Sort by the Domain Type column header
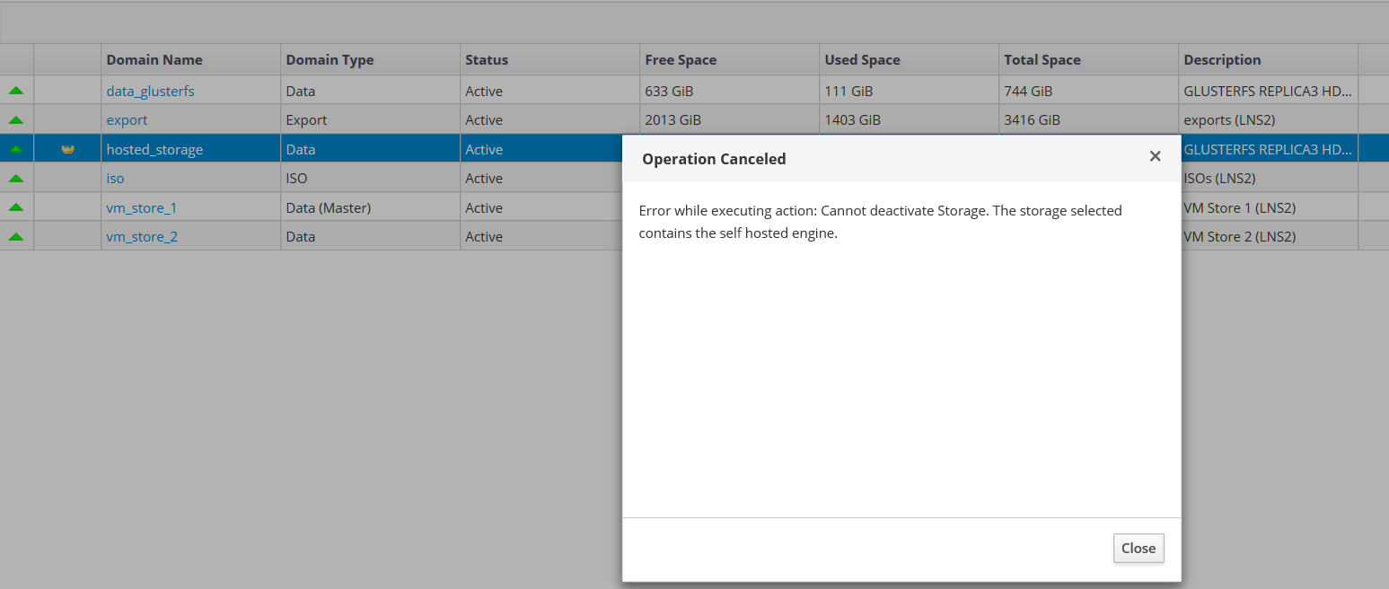Screen dimensions: 1389x589 [330, 60]
